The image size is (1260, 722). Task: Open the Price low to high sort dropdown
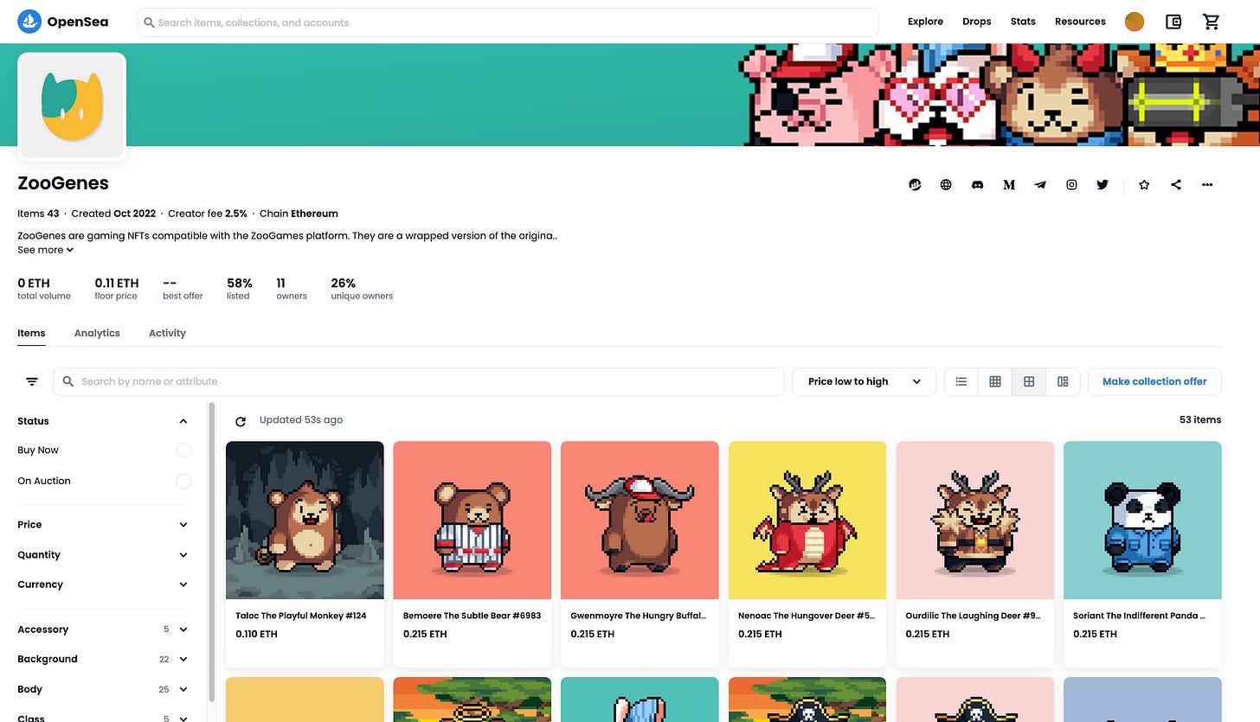click(x=864, y=381)
